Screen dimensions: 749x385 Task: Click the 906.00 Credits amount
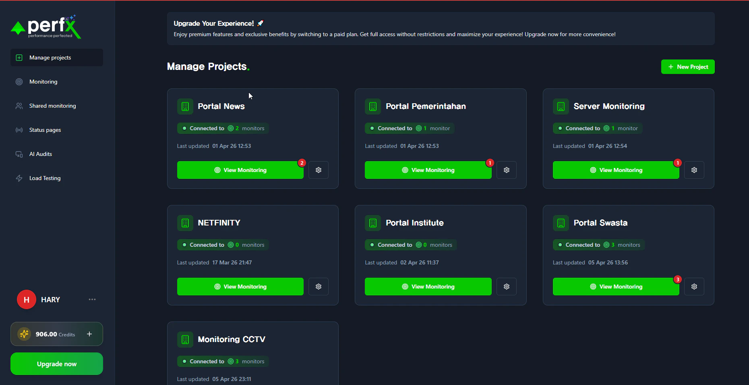pyautogui.click(x=55, y=334)
